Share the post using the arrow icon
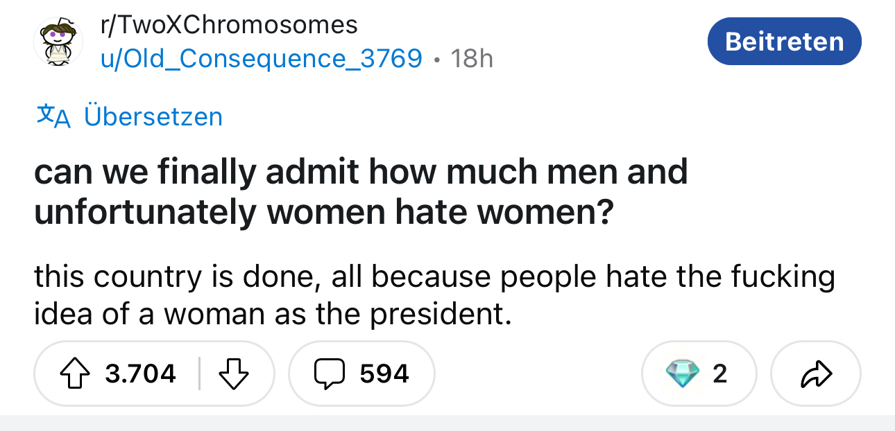The width and height of the screenshot is (895, 431). [815, 374]
